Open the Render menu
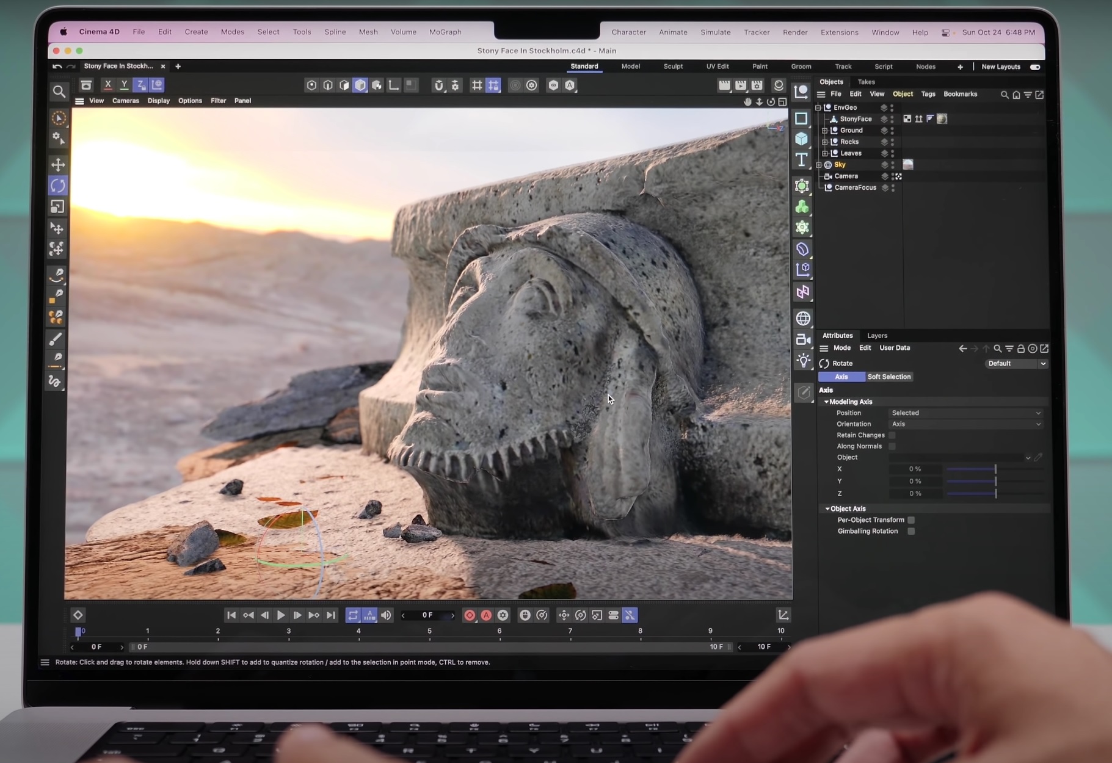The height and width of the screenshot is (763, 1112). tap(794, 32)
